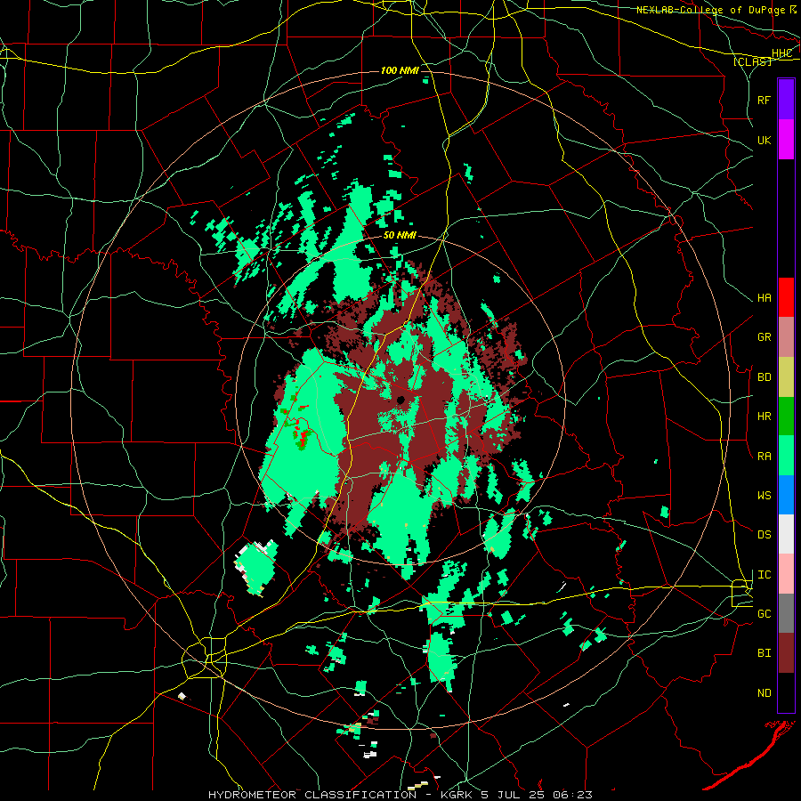Select the yellow BD big drops swatch
Screen dimensions: 801x801
click(786, 376)
